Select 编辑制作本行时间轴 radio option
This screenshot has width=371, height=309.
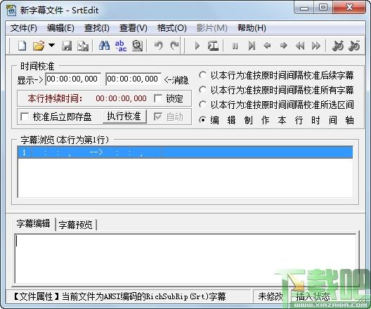click(x=202, y=120)
